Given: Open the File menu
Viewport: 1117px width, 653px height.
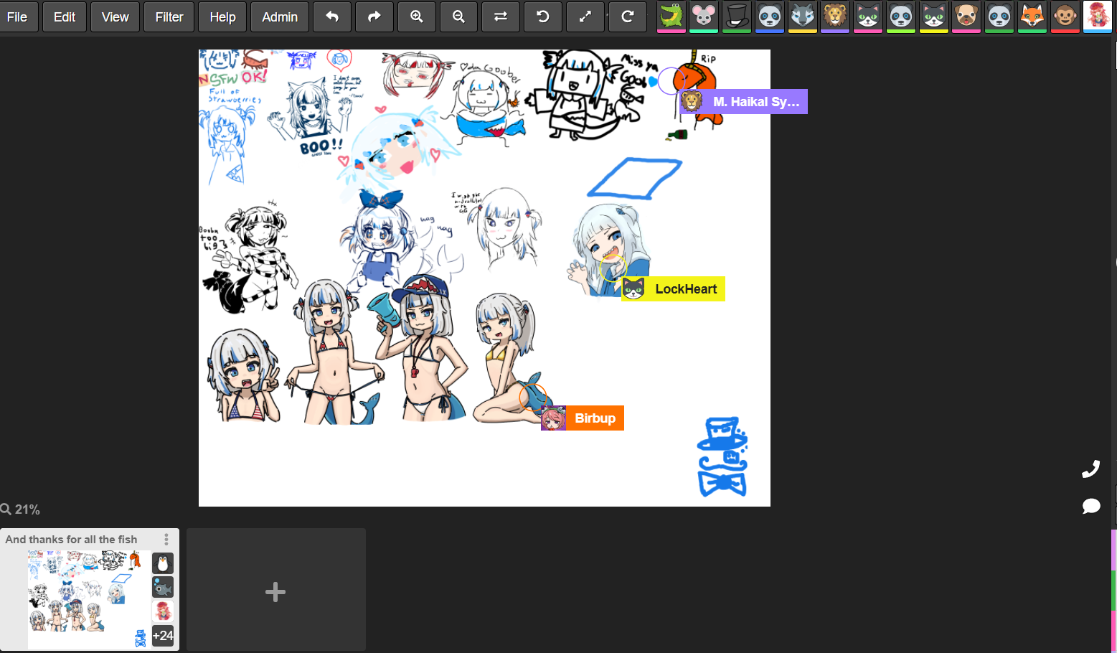Looking at the screenshot, I should pos(17,17).
